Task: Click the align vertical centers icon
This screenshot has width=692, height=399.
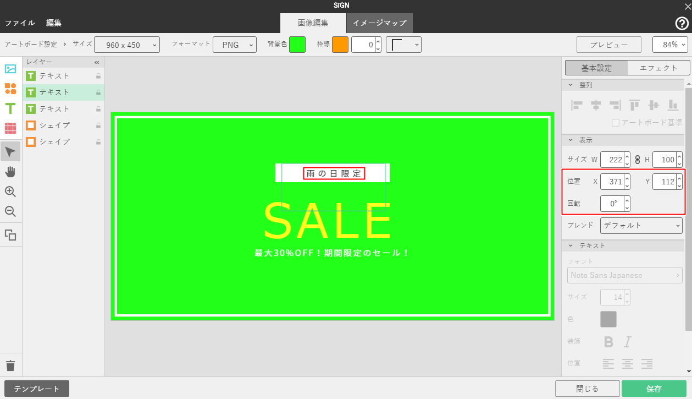Action: [x=654, y=105]
